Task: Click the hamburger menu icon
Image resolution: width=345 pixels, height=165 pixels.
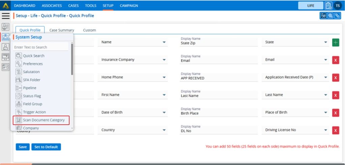Action: 5,16
